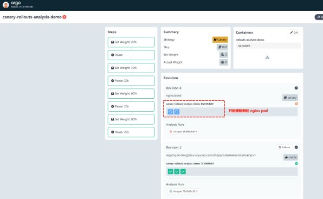Click the red degraded status icon beside rollout name
Viewport: 323px width, 199px height.
[x=64, y=17]
